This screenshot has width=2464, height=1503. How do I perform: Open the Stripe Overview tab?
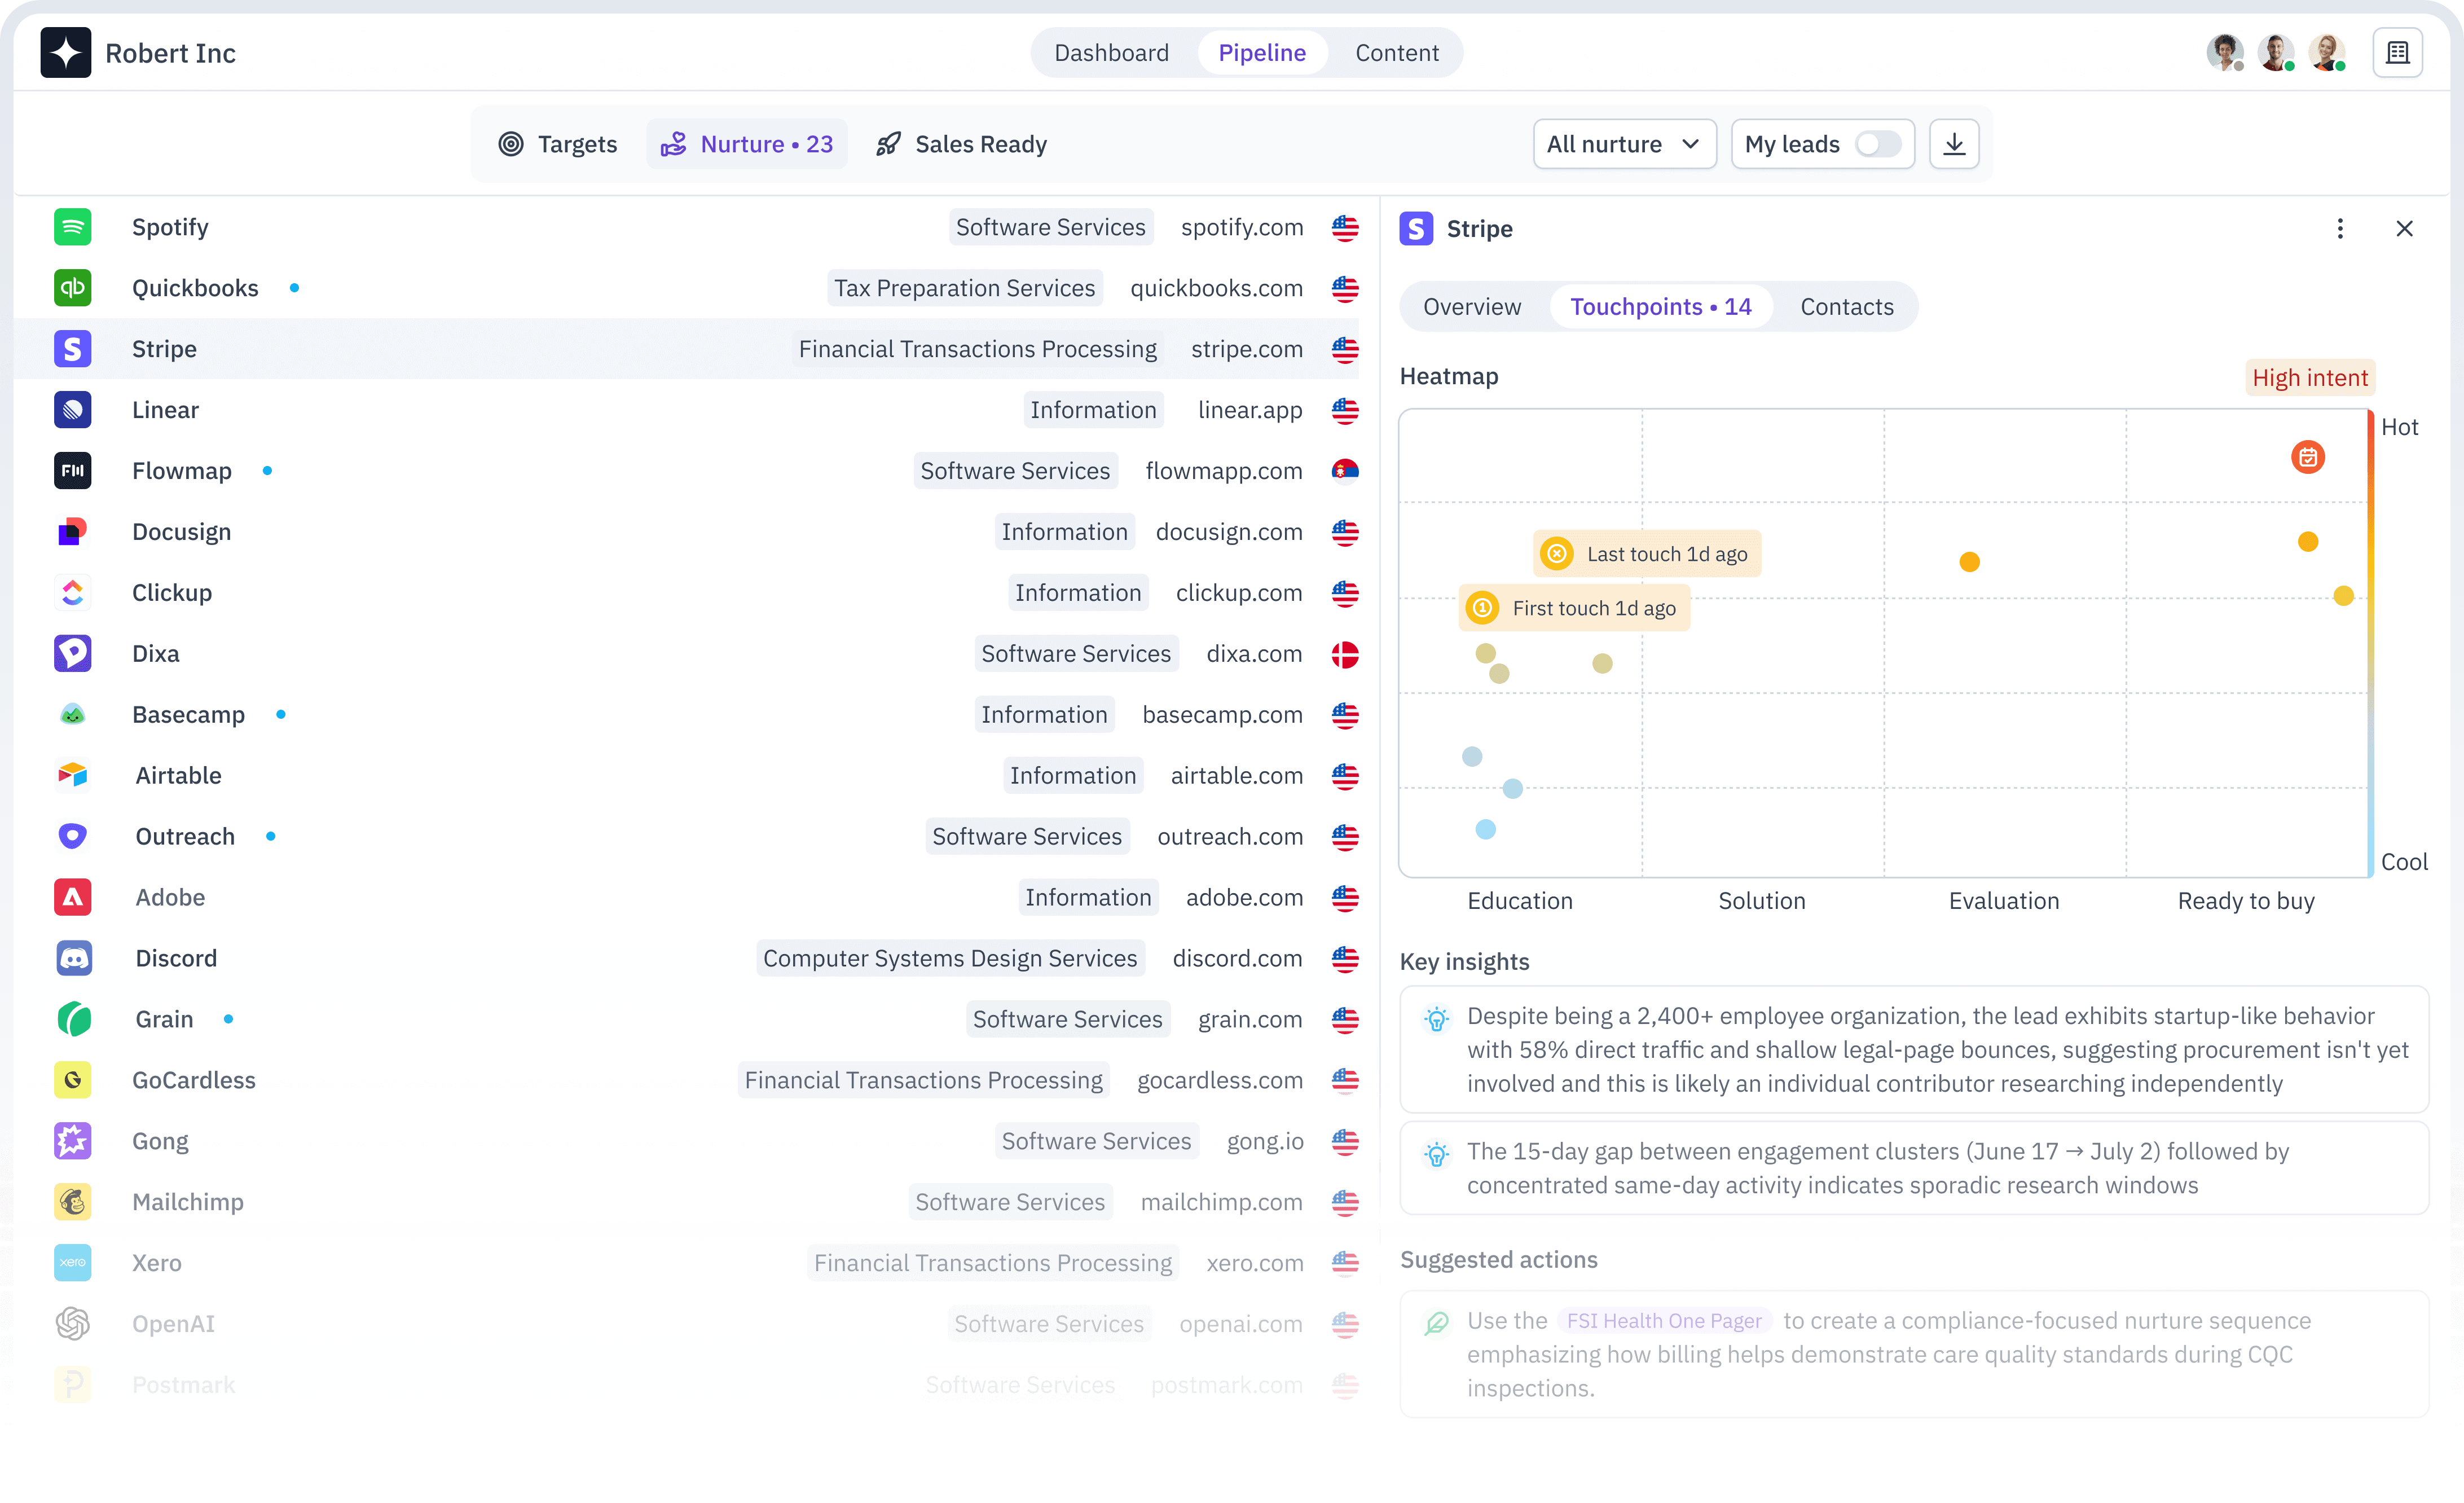[x=1472, y=307]
